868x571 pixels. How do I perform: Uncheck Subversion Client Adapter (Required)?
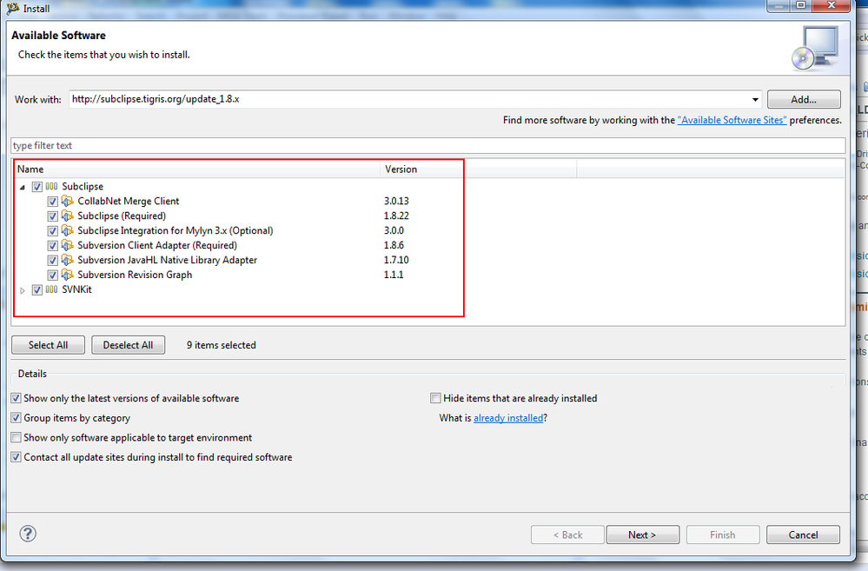[x=53, y=245]
